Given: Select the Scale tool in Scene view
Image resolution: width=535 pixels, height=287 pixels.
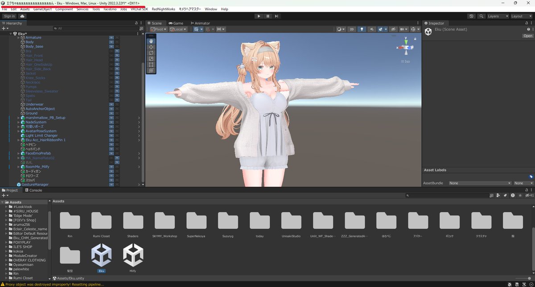Looking at the screenshot, I should click(x=151, y=58).
